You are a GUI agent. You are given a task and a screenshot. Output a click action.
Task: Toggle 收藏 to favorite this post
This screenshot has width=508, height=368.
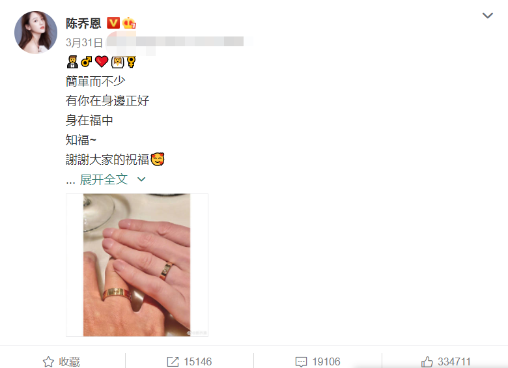click(62, 361)
